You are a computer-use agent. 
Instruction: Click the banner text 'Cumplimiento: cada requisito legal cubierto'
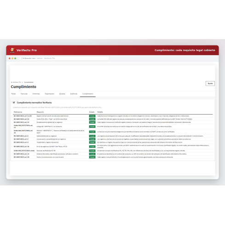click(x=185, y=50)
